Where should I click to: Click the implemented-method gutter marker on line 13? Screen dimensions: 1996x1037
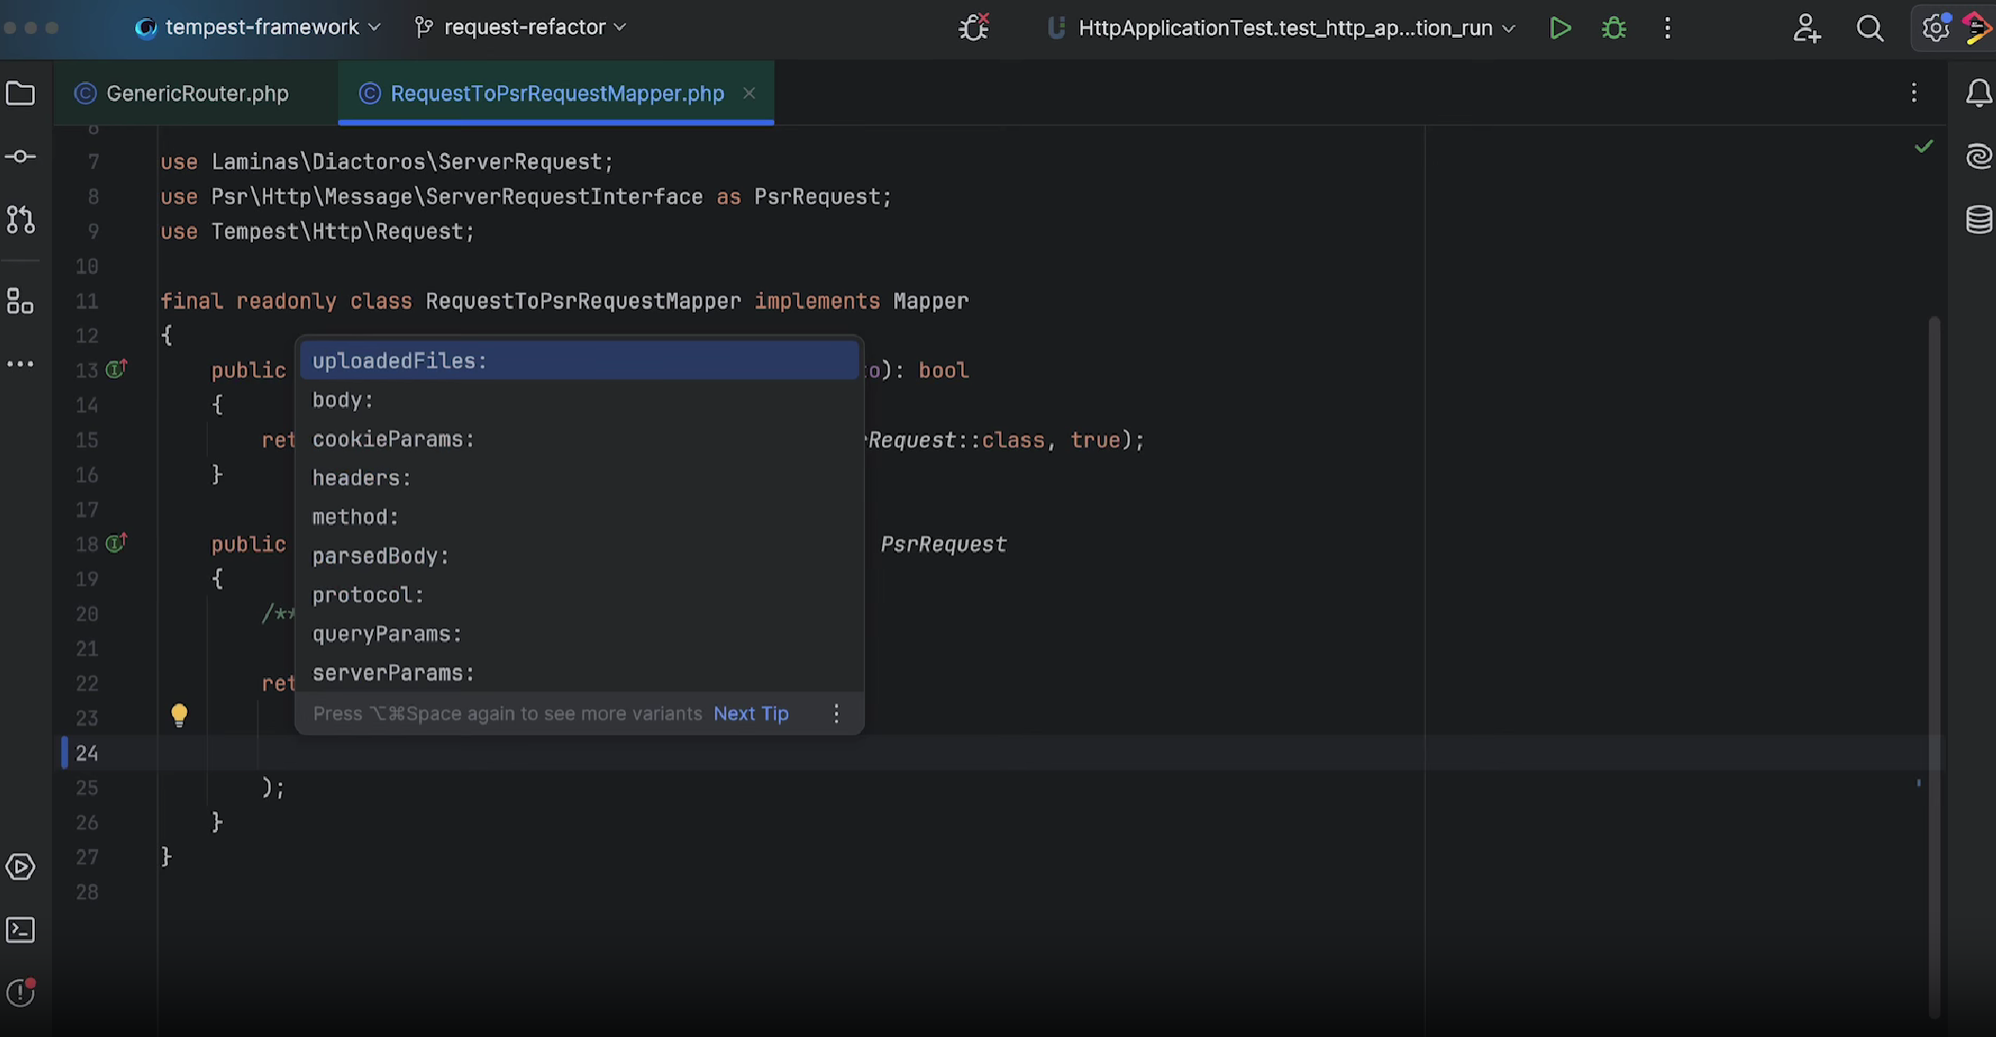[x=116, y=369]
